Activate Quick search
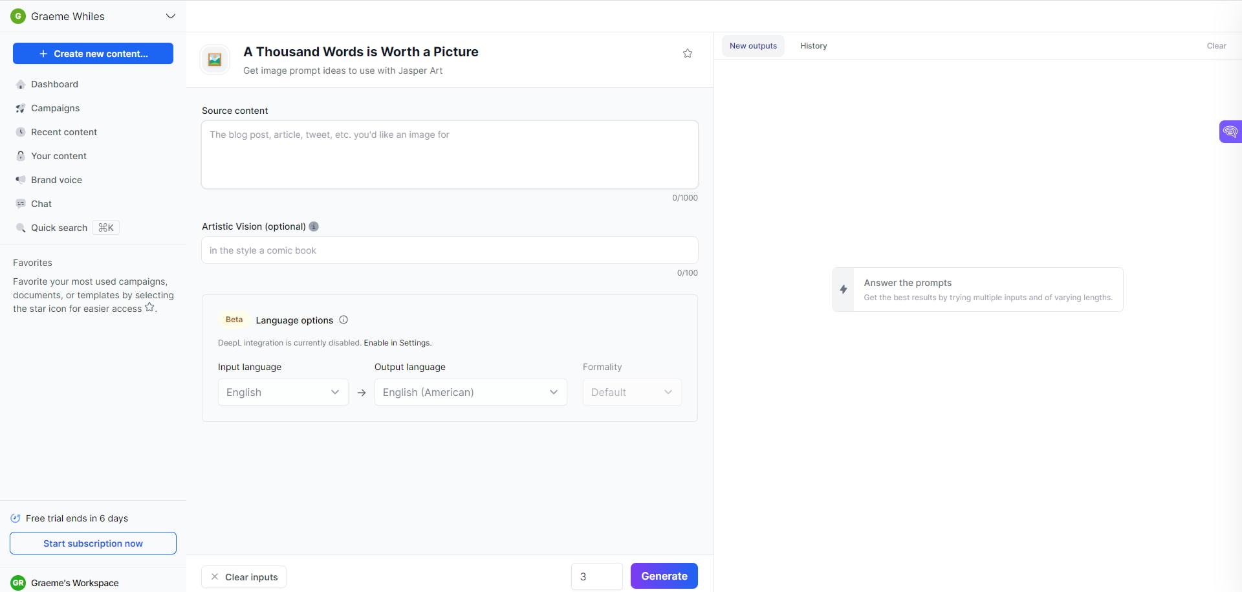This screenshot has height=592, width=1242. (60, 228)
